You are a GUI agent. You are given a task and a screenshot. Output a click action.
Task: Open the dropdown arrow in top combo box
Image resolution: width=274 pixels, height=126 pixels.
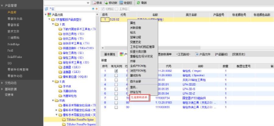(x=88, y=3)
